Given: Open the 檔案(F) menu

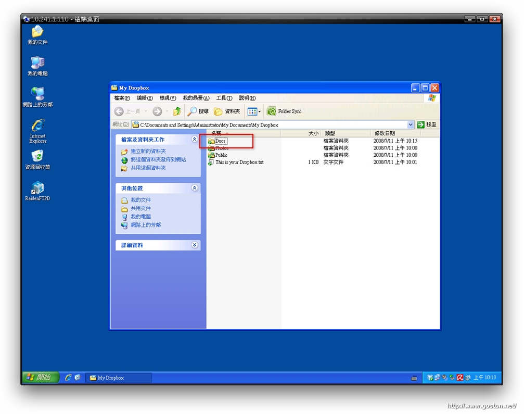Looking at the screenshot, I should pyautogui.click(x=122, y=98).
